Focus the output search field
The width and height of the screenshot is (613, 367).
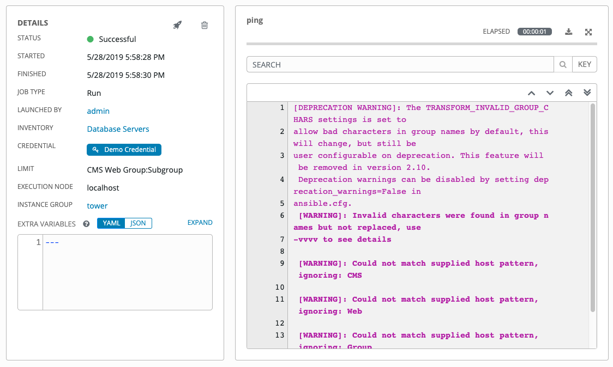400,65
